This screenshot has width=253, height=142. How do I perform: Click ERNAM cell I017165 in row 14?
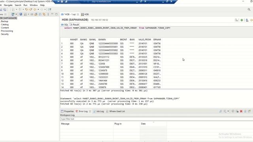pyautogui.click(x=157, y=87)
